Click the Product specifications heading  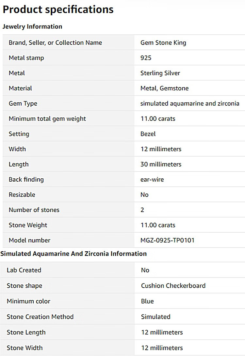(x=58, y=9)
